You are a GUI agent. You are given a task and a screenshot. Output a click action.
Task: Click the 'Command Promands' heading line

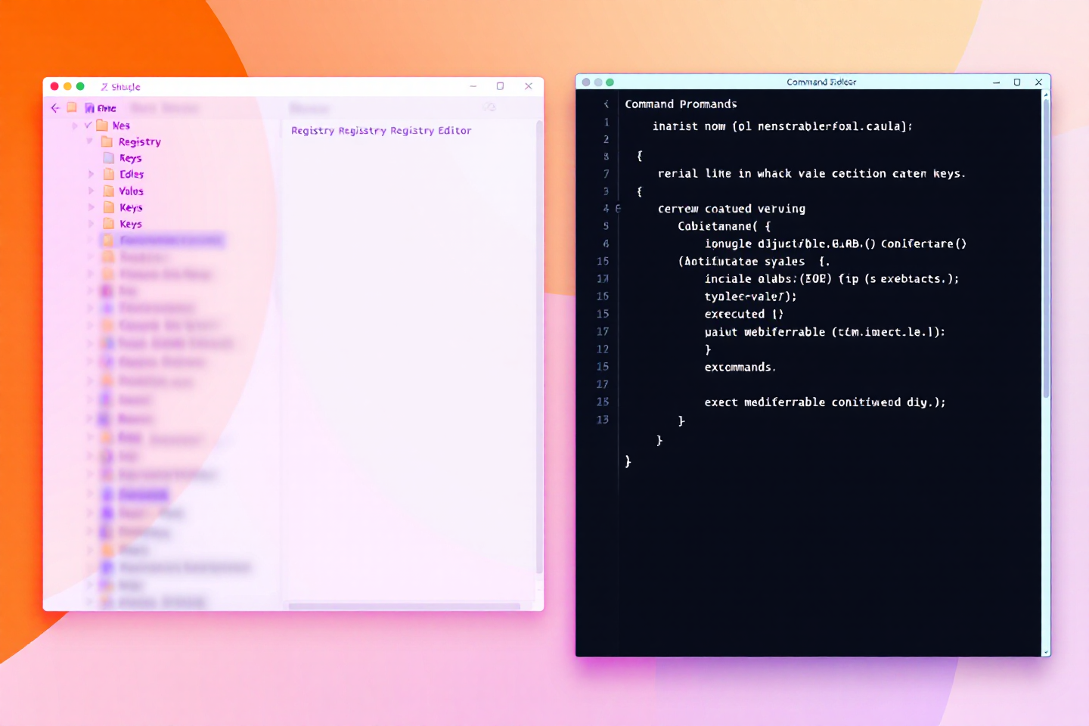(x=681, y=104)
